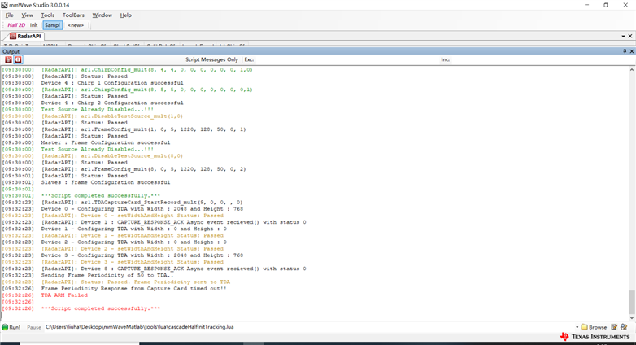Click the mmWave Studio title bar app icon
Viewport: 636px width, 345px height.
click(4, 5)
